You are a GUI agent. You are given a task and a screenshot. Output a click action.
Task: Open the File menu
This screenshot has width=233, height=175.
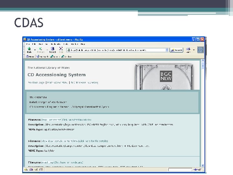click(x=28, y=44)
